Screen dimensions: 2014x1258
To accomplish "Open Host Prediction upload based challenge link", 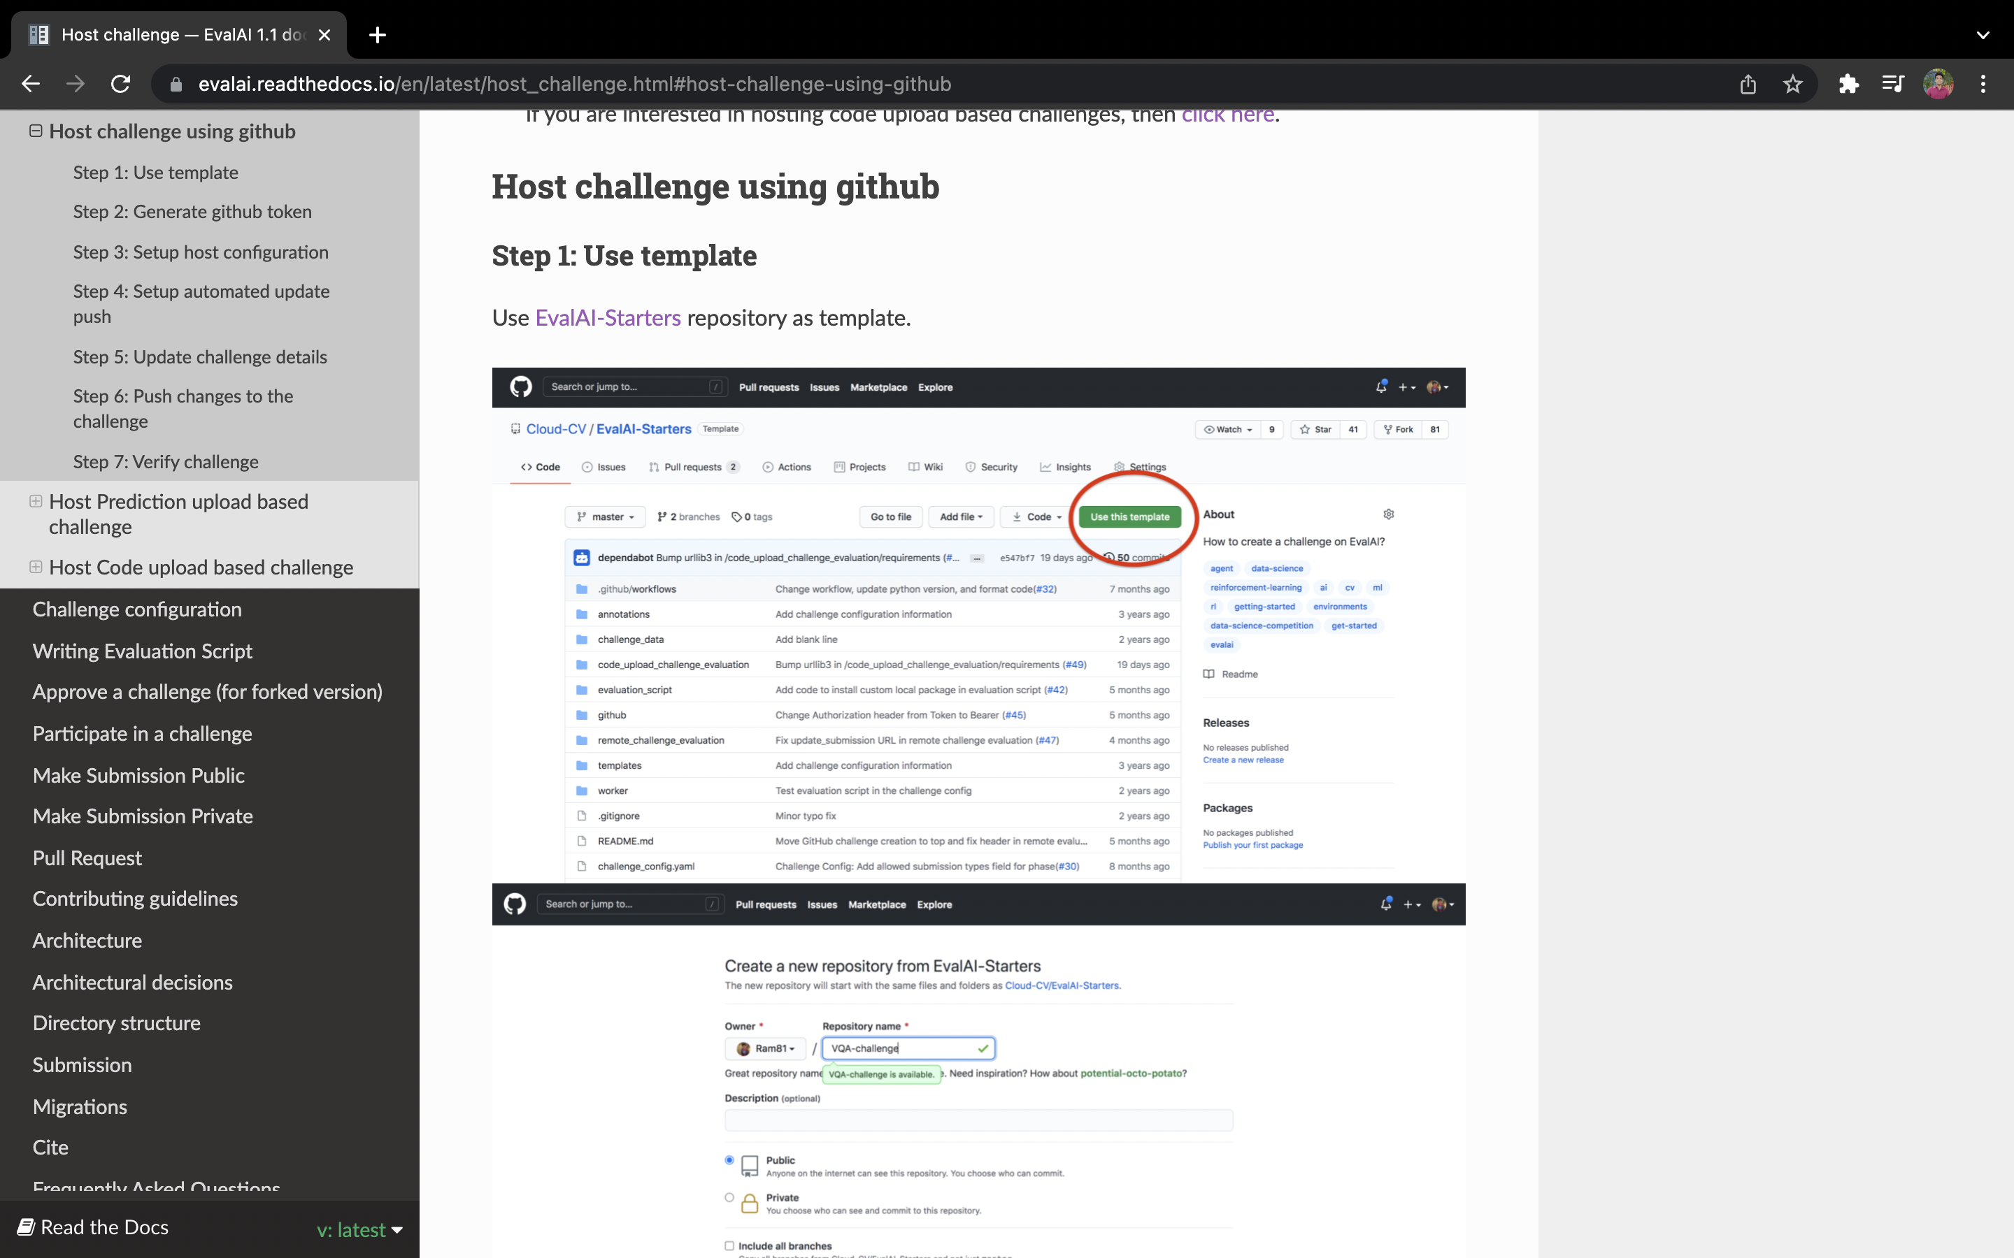I will 179,514.
